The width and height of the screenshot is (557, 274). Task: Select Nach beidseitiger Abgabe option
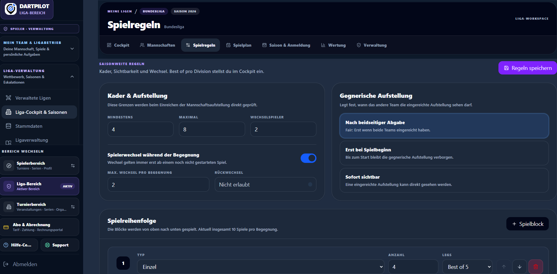(x=444, y=126)
